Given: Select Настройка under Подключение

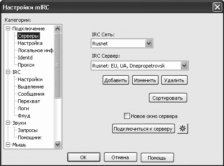Looking at the screenshot, I should (30, 43).
